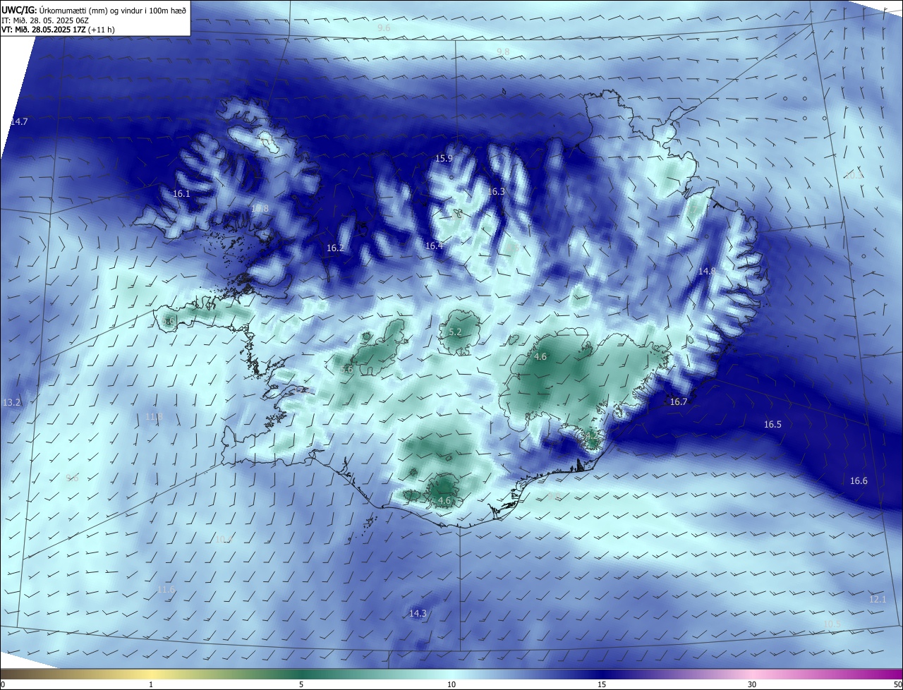Click the 16.1 value over the Westfjords
This screenshot has height=690, width=903.
click(x=181, y=193)
